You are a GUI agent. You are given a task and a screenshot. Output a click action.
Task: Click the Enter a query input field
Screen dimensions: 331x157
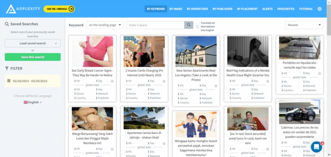pos(155,25)
